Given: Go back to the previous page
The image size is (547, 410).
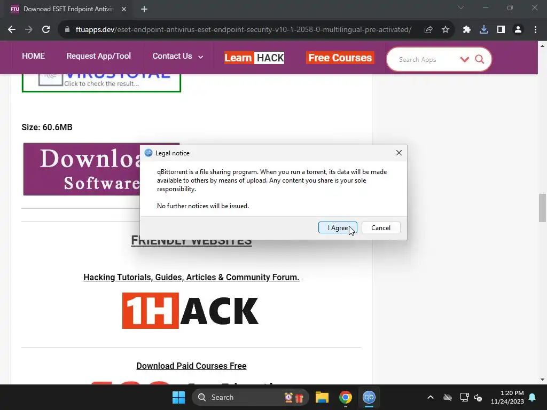Looking at the screenshot, I should coord(12,30).
